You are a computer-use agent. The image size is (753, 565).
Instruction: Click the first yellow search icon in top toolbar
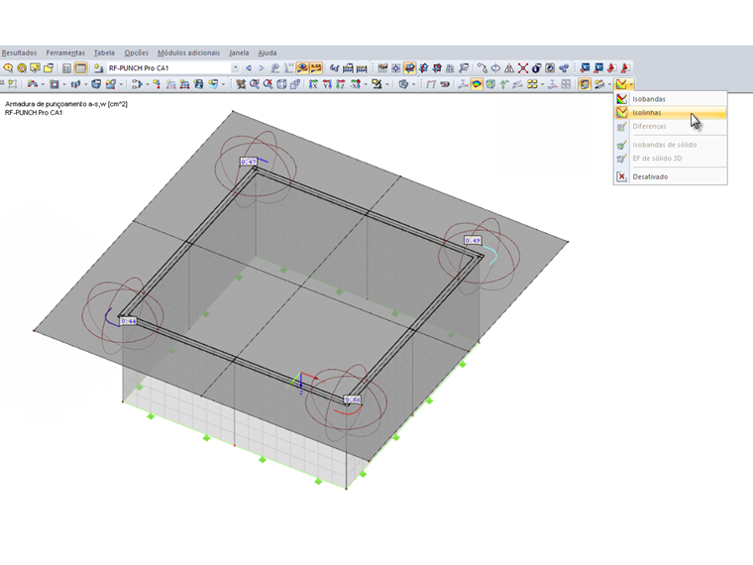(x=8, y=67)
